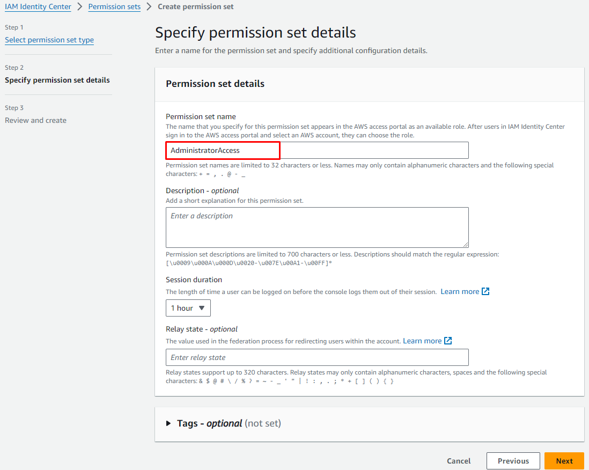This screenshot has width=589, height=470.
Task: Grab the Description textarea resize handle
Action: pyautogui.click(x=466, y=244)
